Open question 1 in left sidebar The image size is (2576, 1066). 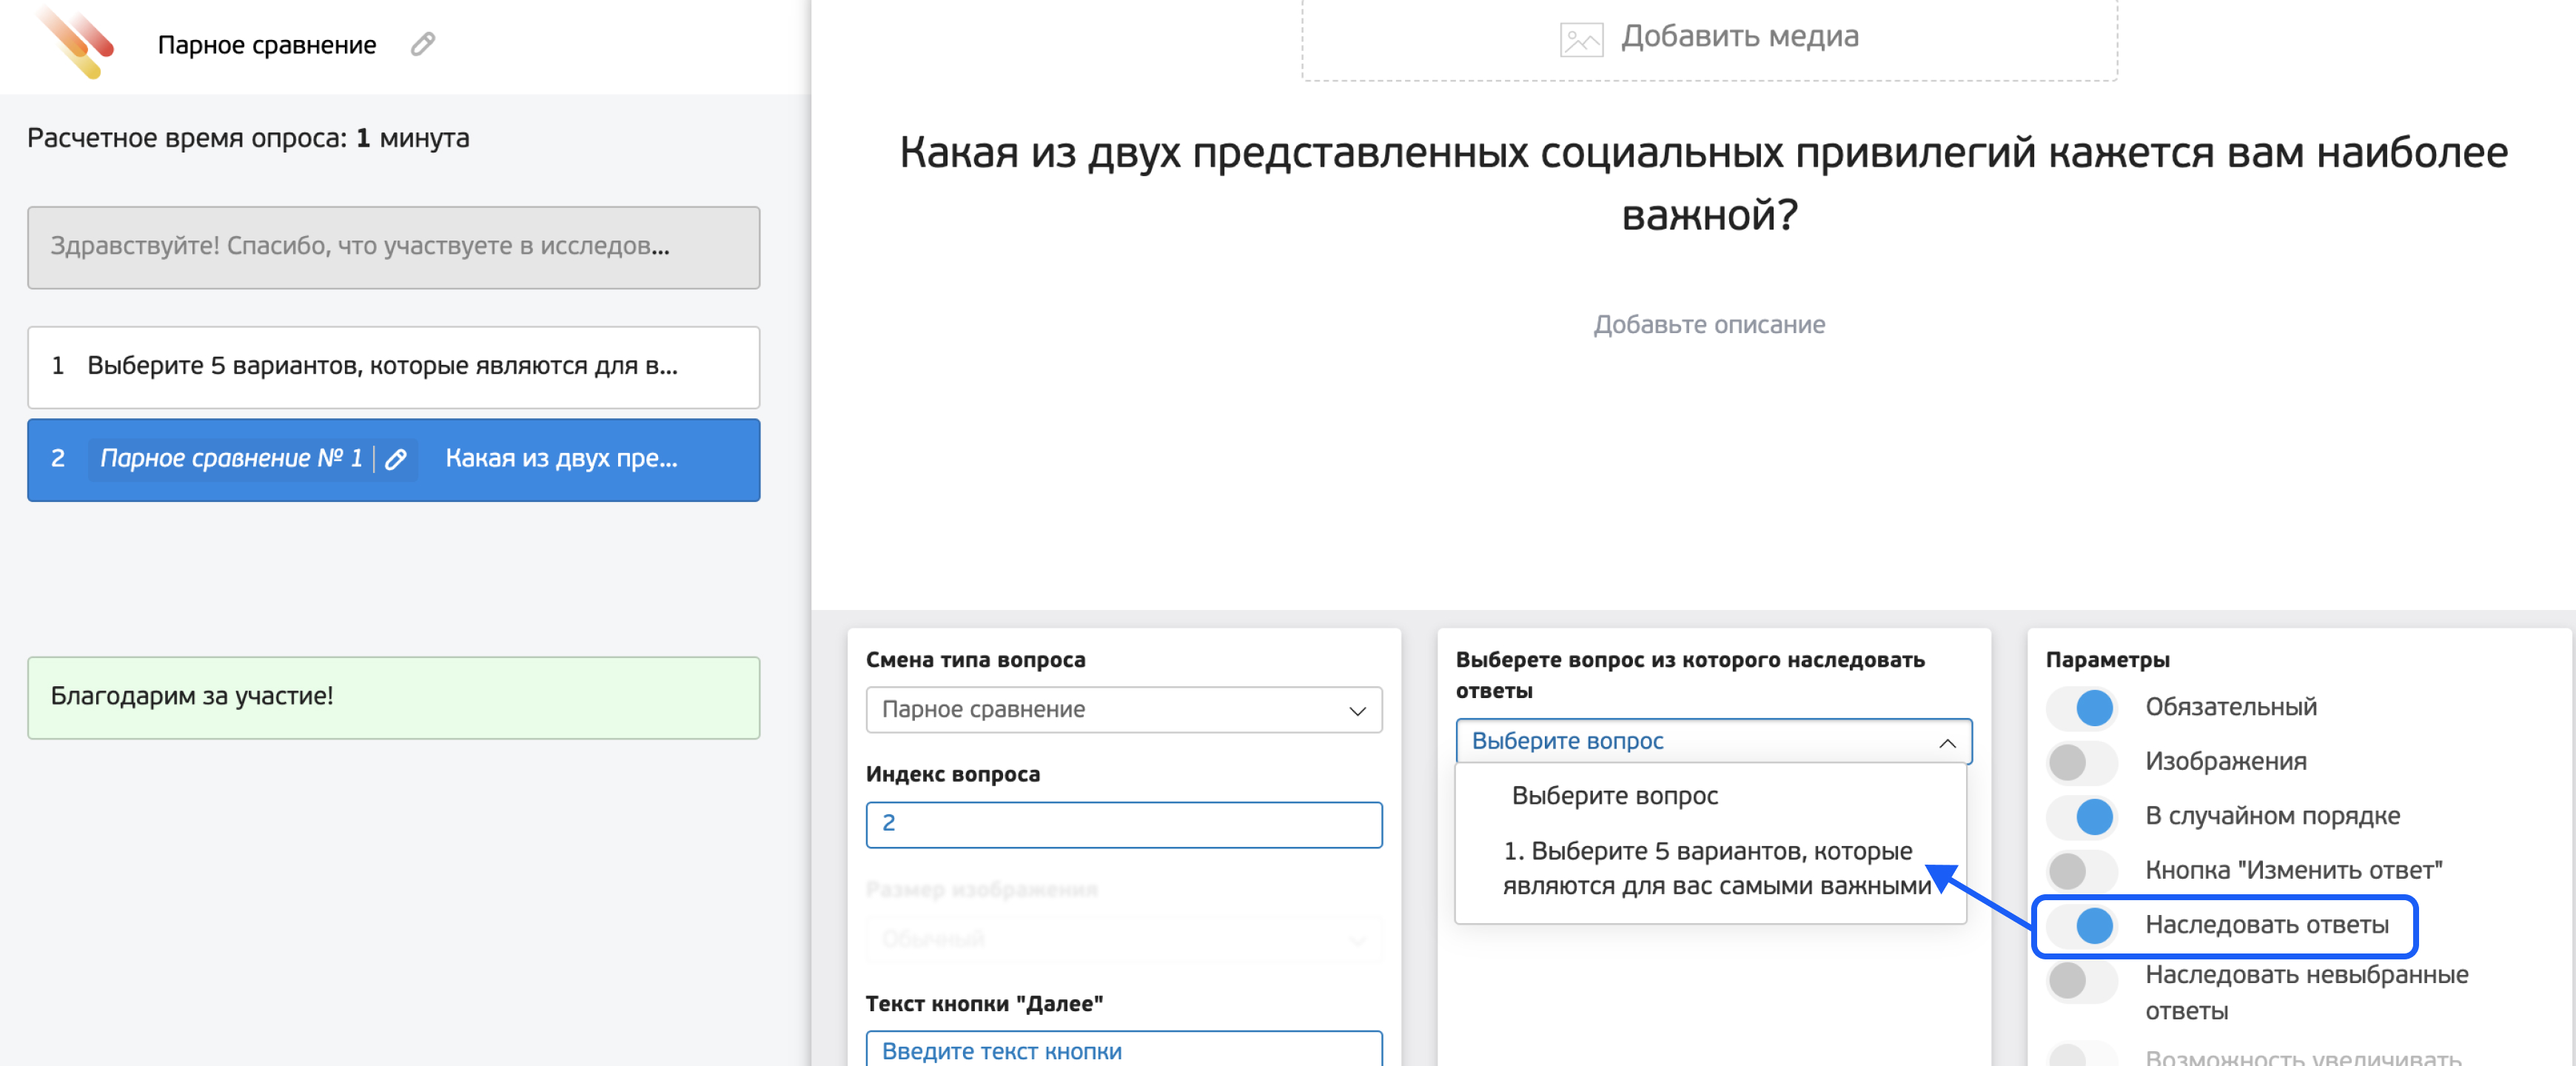393,367
